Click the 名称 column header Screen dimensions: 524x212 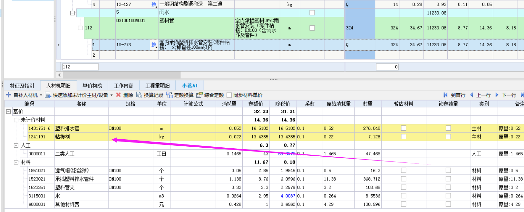click(x=81, y=104)
